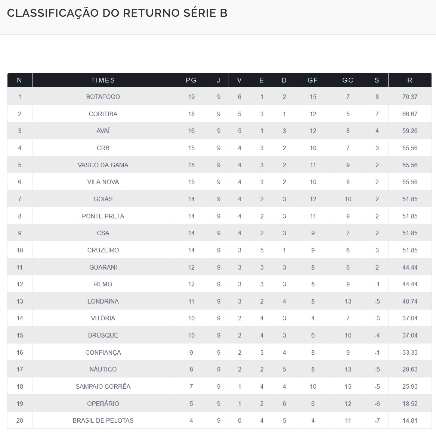Click the TIMES column header

point(103,80)
